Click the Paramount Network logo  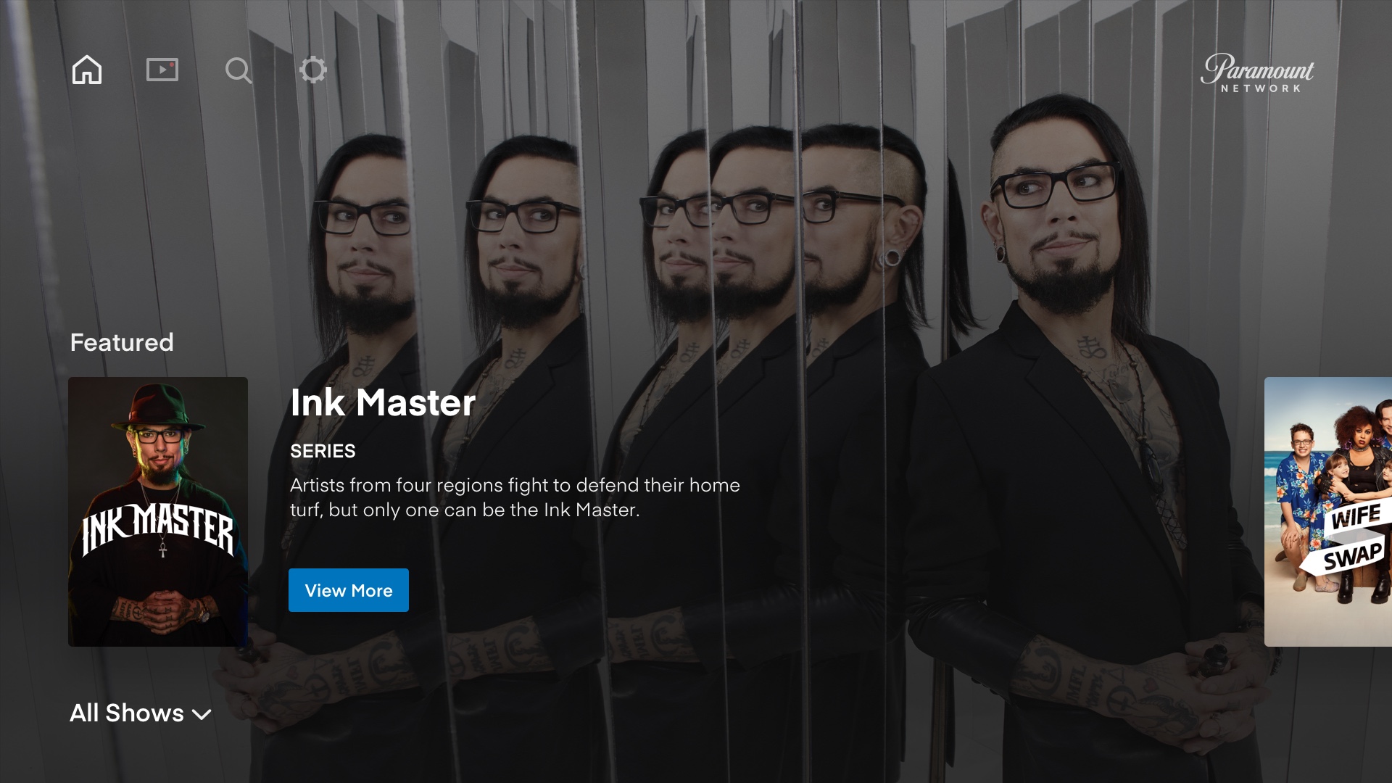pos(1257,72)
